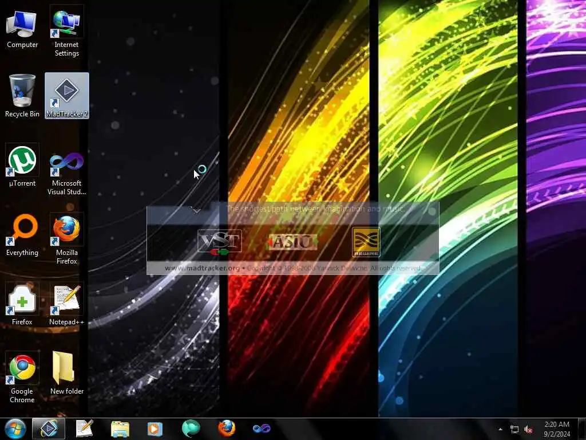Select Microsoft Visual Studio shortcut

tap(66, 173)
